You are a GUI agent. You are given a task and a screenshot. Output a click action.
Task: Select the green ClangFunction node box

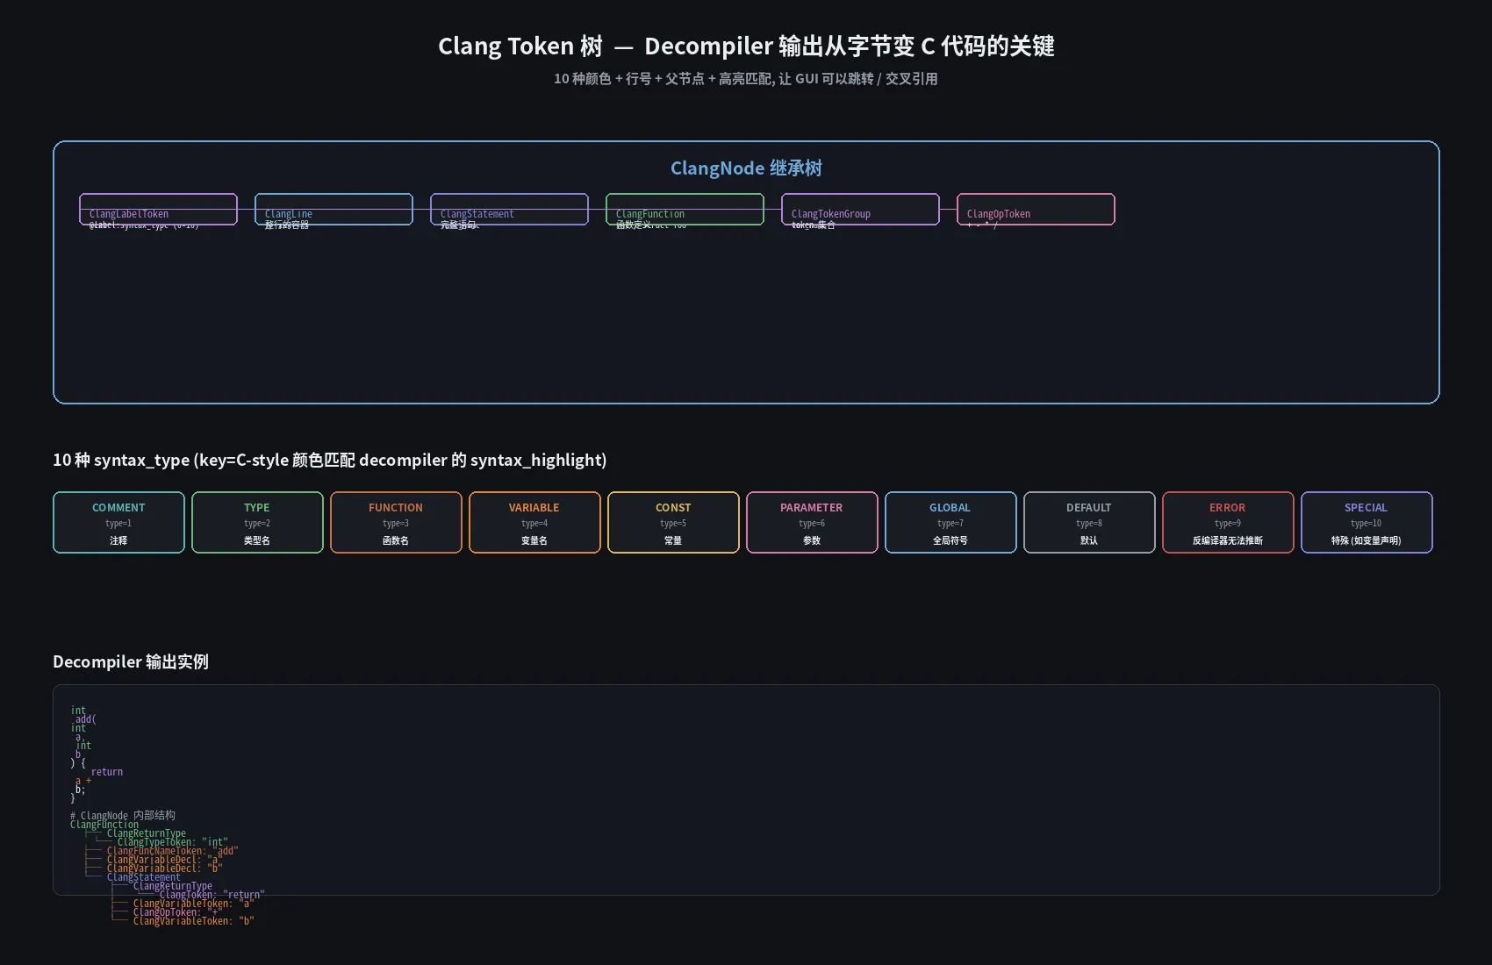685,210
